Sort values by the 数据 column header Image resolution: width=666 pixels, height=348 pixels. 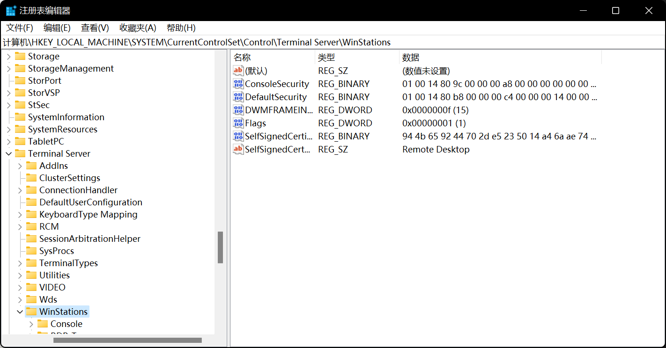click(x=501, y=58)
